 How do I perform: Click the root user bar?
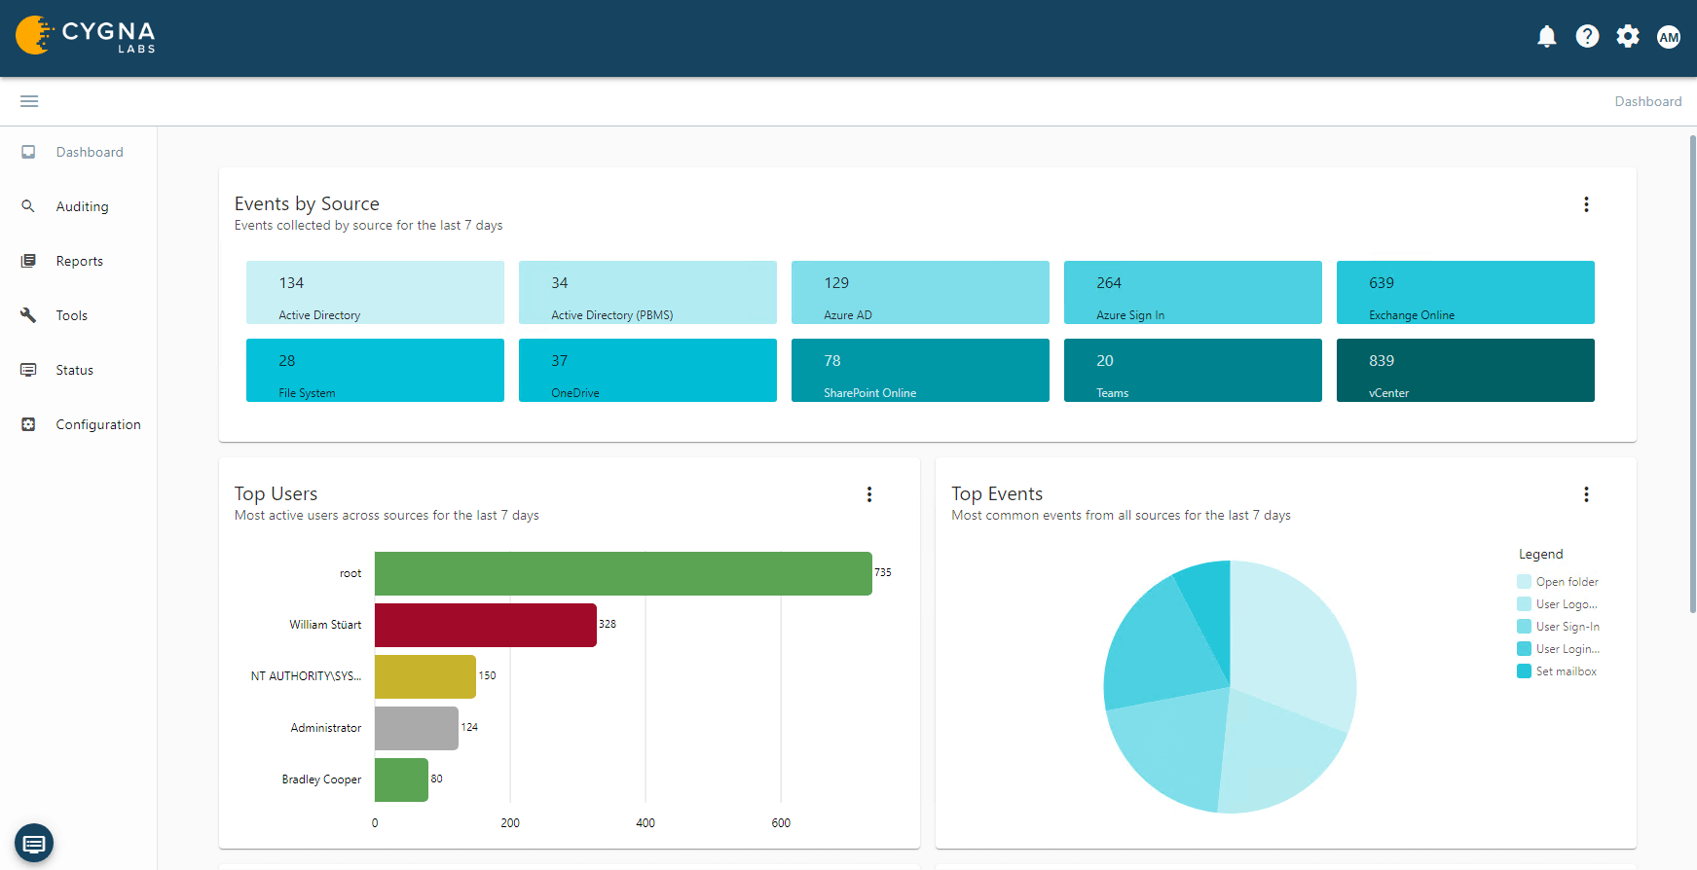coord(623,573)
